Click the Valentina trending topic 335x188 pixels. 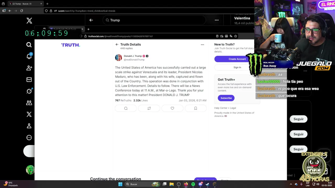pyautogui.click(x=242, y=18)
